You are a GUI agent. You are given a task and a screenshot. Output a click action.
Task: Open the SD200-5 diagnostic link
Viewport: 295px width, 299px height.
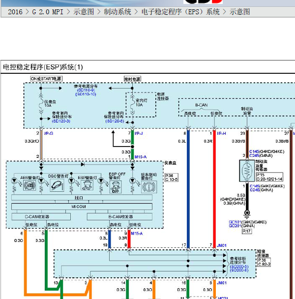(x=239, y=267)
